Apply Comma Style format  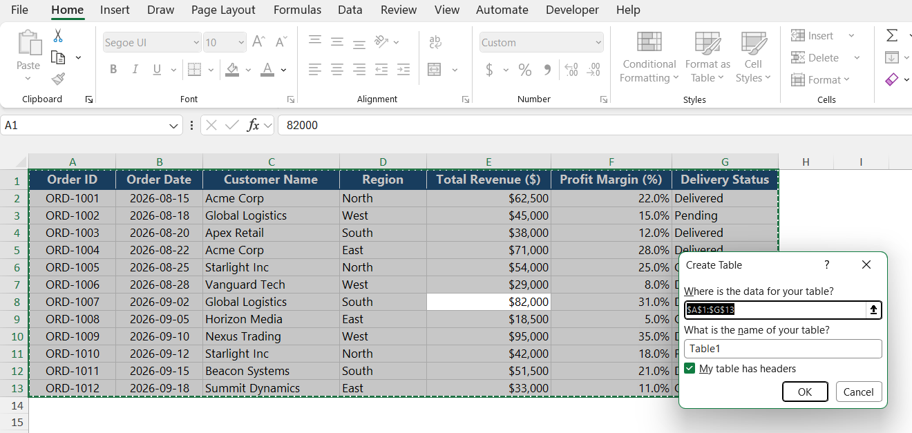point(547,70)
